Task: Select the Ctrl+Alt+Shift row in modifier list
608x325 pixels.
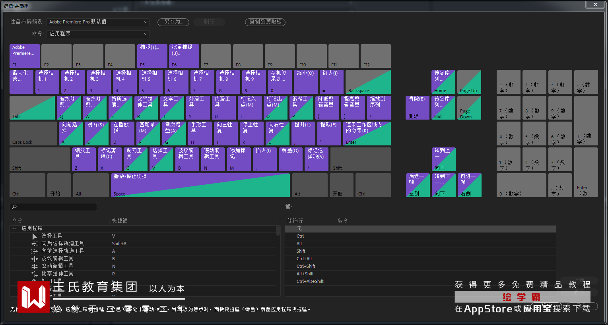Action: click(x=420, y=281)
